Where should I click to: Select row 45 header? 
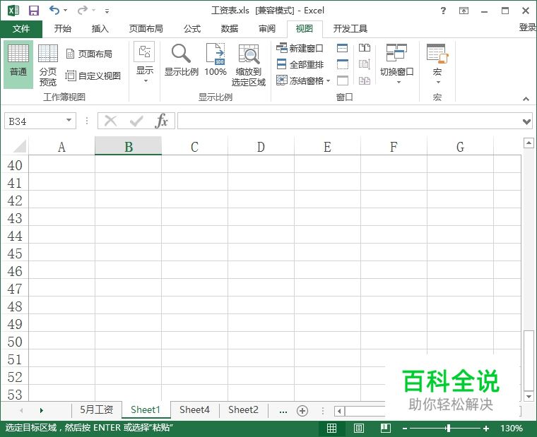click(x=15, y=253)
